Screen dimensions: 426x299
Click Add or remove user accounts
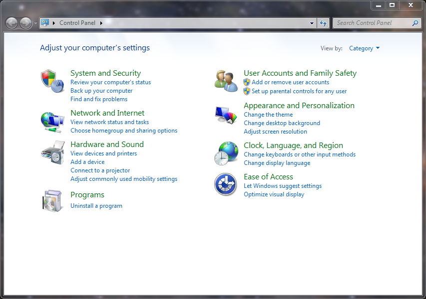(x=290, y=82)
